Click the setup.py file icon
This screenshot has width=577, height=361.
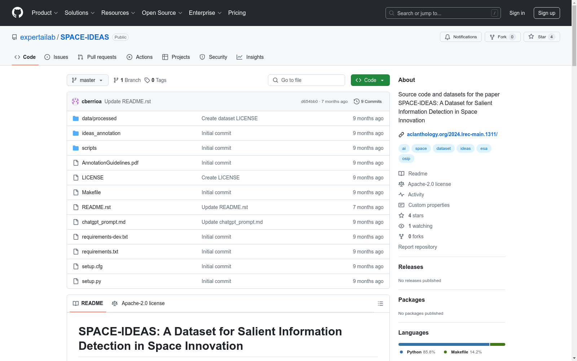pos(76,281)
